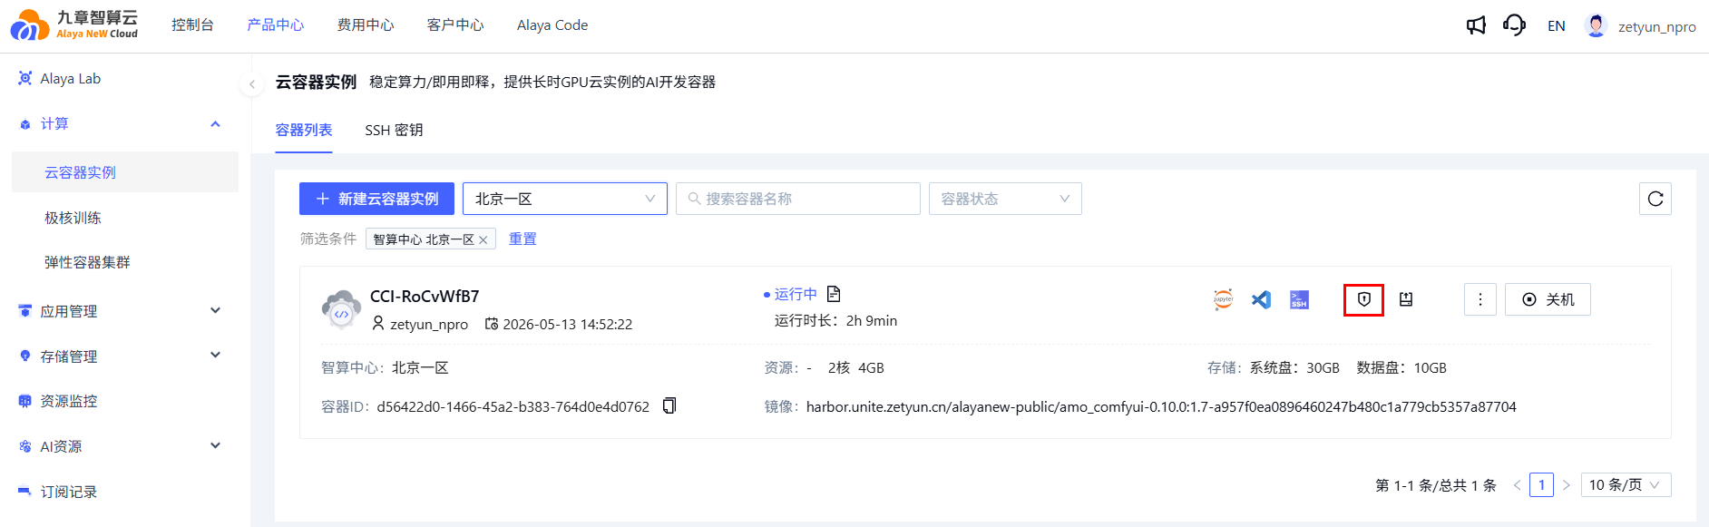
Task: Click the 计算 section icon
Action: (x=24, y=124)
